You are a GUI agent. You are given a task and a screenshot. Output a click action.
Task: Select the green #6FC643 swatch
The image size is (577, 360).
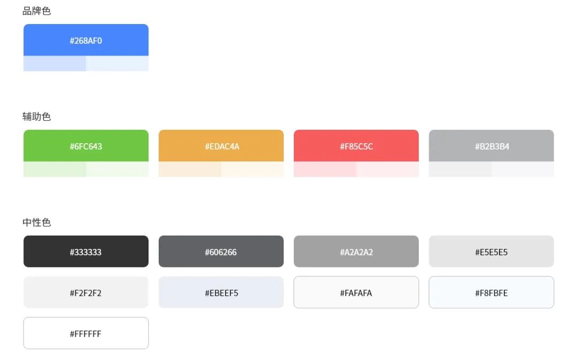(x=86, y=146)
